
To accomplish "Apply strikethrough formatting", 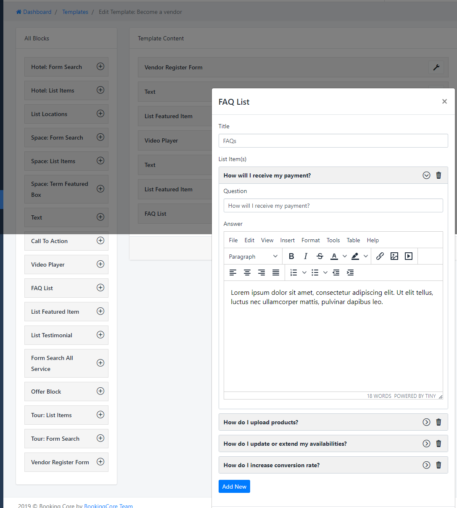I will pos(320,256).
